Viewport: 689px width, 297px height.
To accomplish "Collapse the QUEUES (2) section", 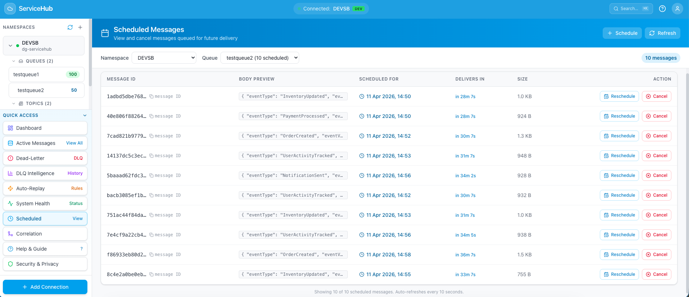I will 14,61.
